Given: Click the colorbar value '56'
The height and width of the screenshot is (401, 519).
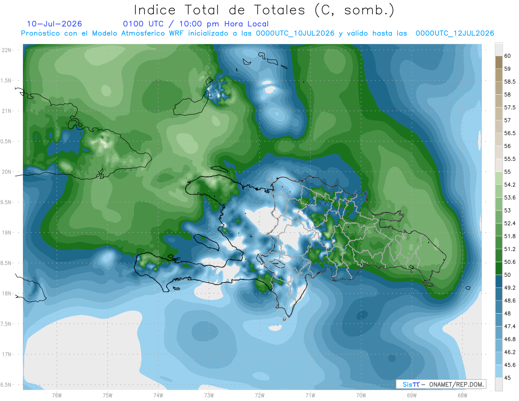Looking at the screenshot, I should click(507, 146).
